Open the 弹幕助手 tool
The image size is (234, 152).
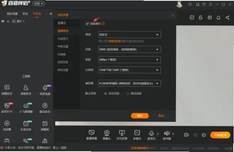7,90
